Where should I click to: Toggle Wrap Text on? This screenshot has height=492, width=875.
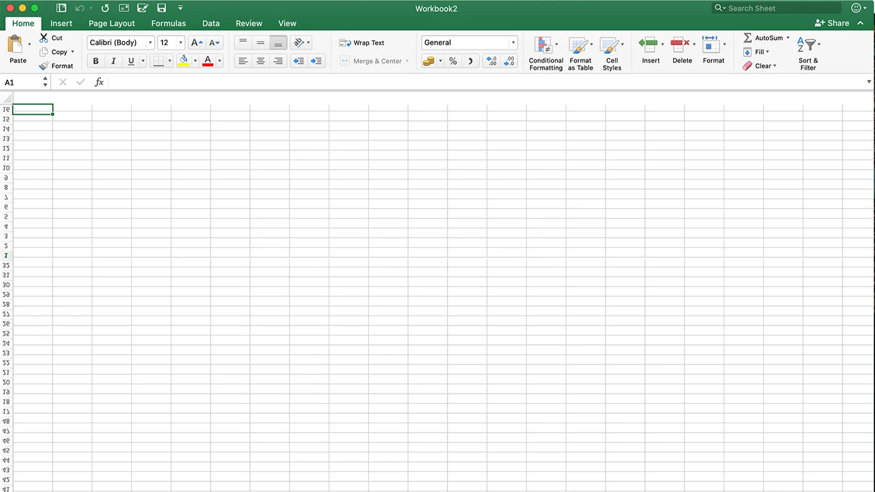pos(362,43)
